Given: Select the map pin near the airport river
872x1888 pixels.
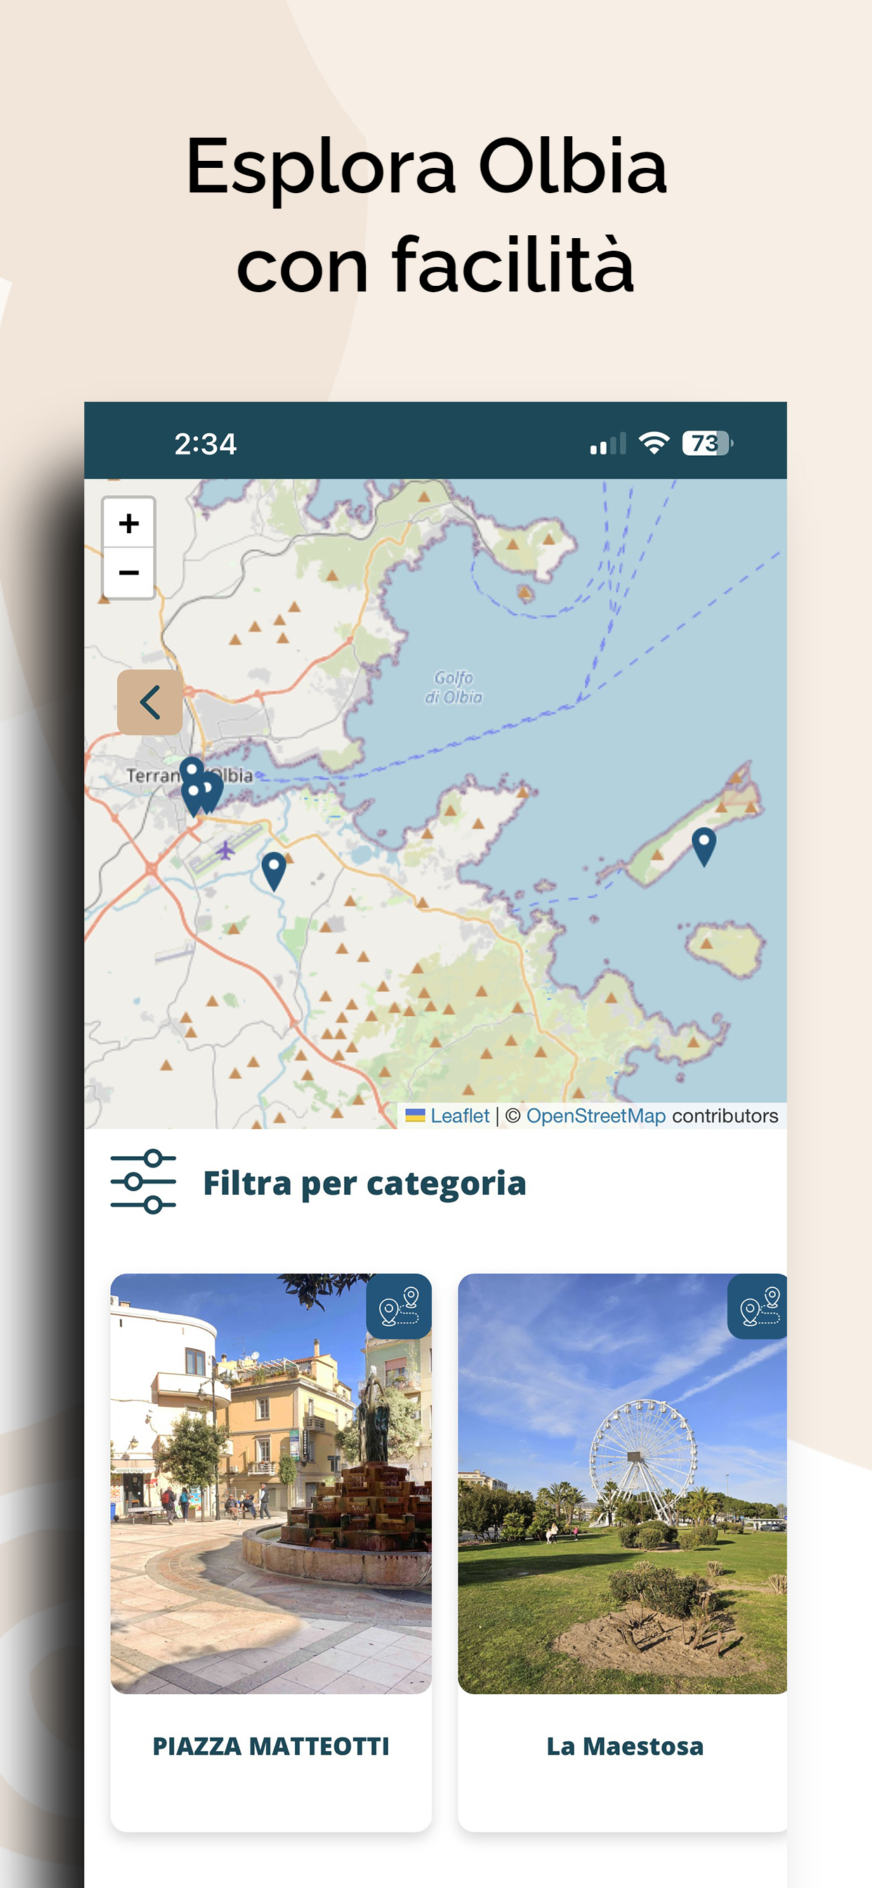Looking at the screenshot, I should [x=273, y=872].
